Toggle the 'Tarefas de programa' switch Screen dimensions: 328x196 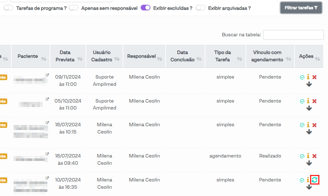[8, 8]
